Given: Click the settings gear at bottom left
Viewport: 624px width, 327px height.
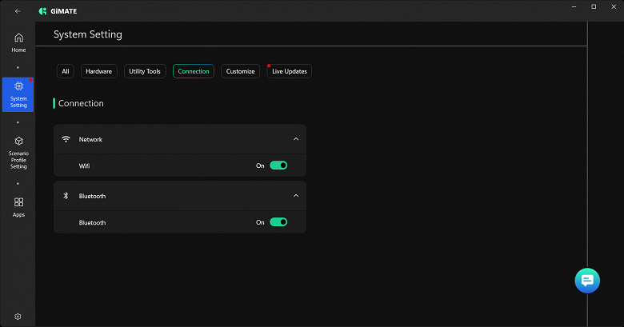Looking at the screenshot, I should tap(18, 317).
